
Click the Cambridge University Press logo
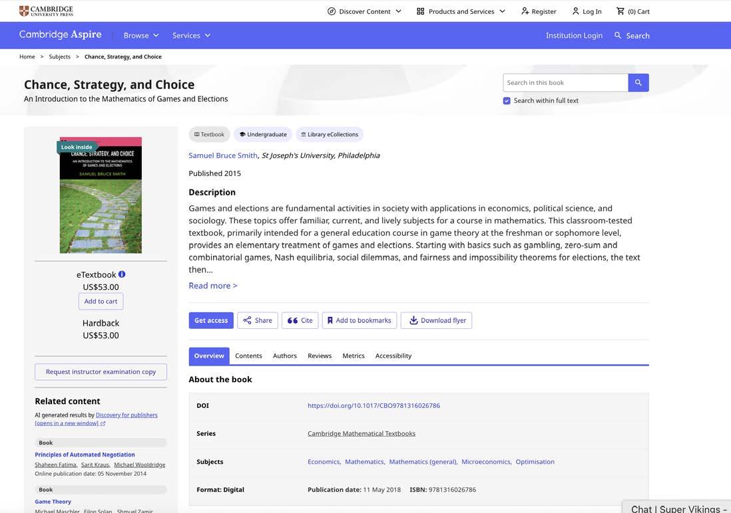[x=46, y=11]
